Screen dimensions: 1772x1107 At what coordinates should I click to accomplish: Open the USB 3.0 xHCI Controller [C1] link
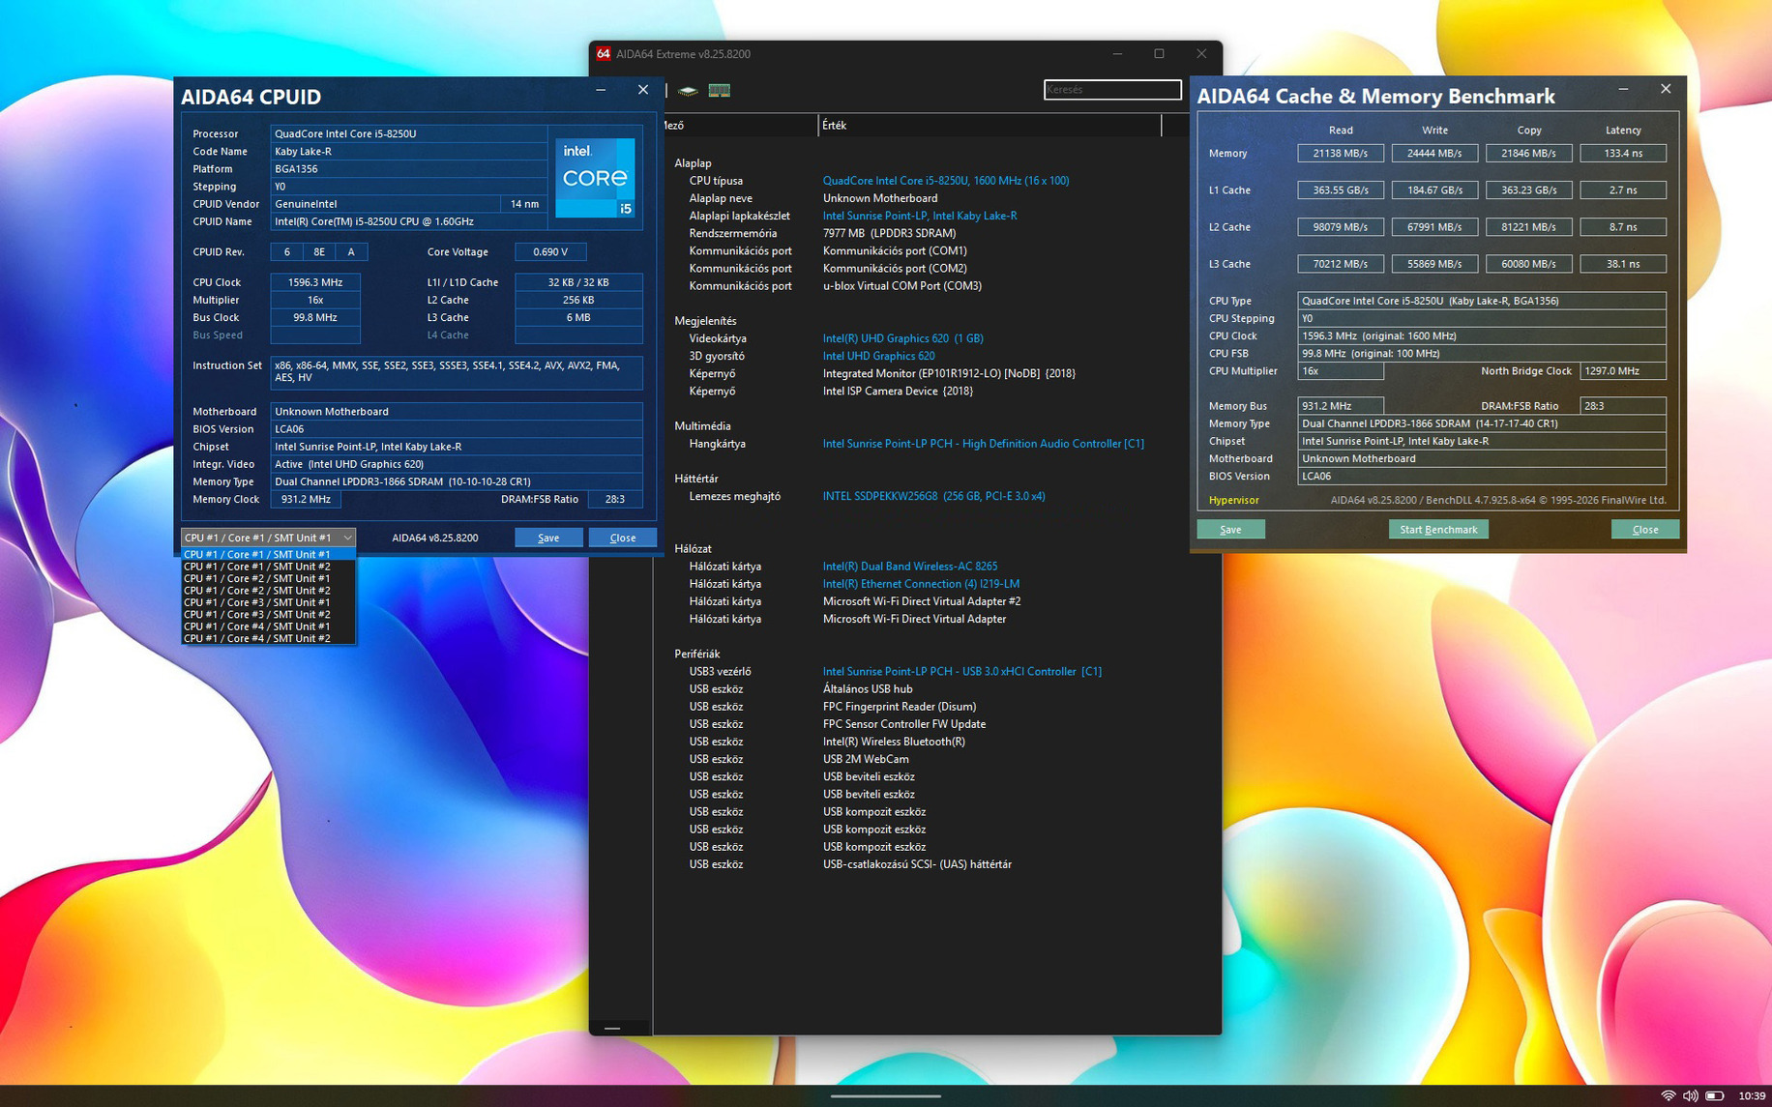[961, 672]
